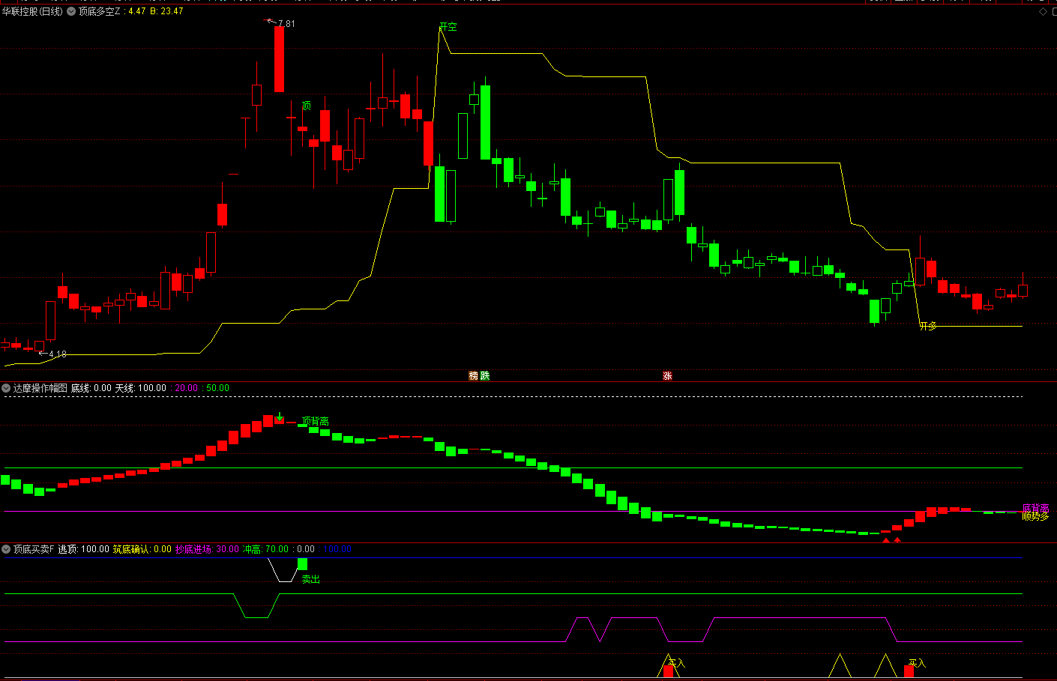Click the green 卖出 signal bar
Image resolution: width=1057 pixels, height=681 pixels.
(x=302, y=564)
